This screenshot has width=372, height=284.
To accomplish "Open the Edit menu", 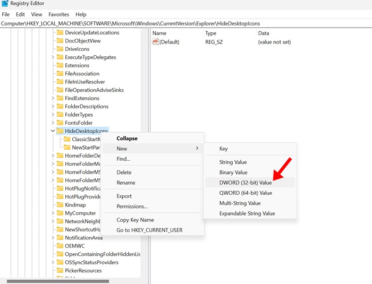I will [x=20, y=14].
